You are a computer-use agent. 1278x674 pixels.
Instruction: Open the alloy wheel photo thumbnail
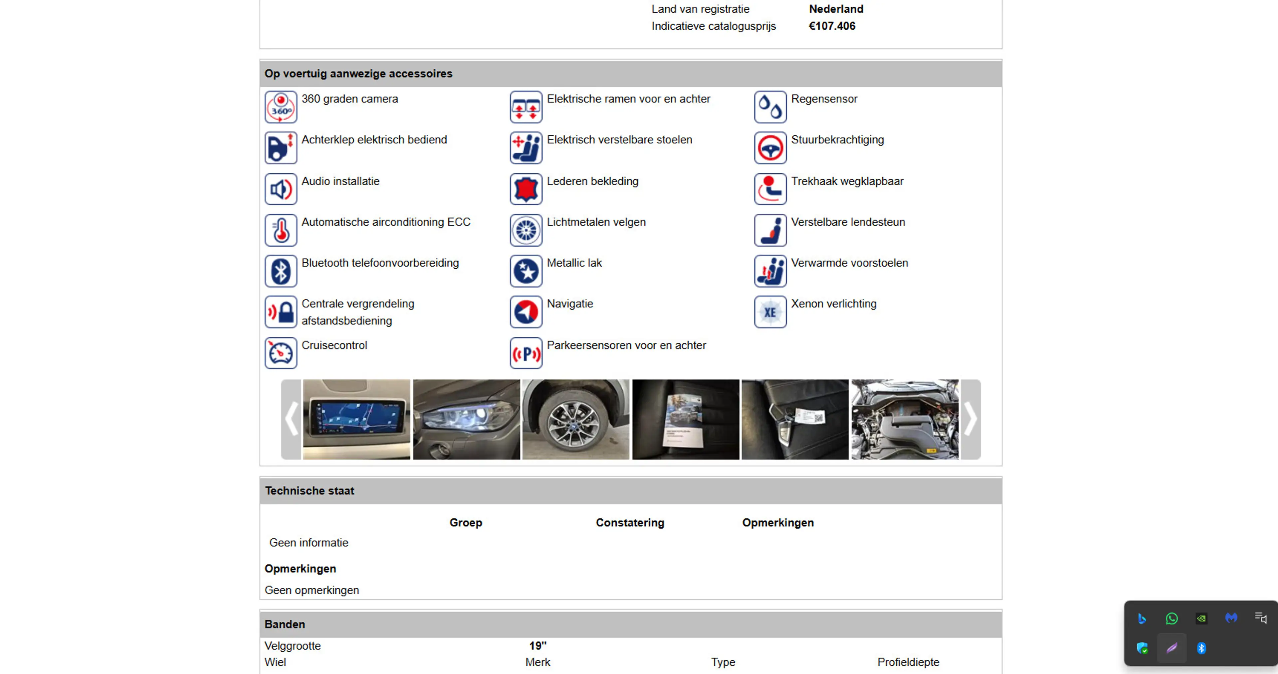tap(575, 419)
